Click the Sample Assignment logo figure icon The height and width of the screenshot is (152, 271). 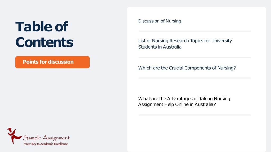14,136
